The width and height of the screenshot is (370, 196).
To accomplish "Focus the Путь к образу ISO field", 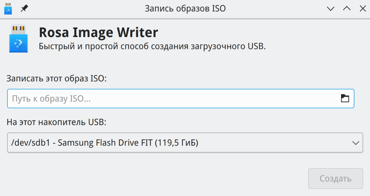I will [x=172, y=99].
